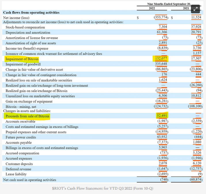
Task: Click the Cash flows from operating activities heading
Action: pos(31,12)
